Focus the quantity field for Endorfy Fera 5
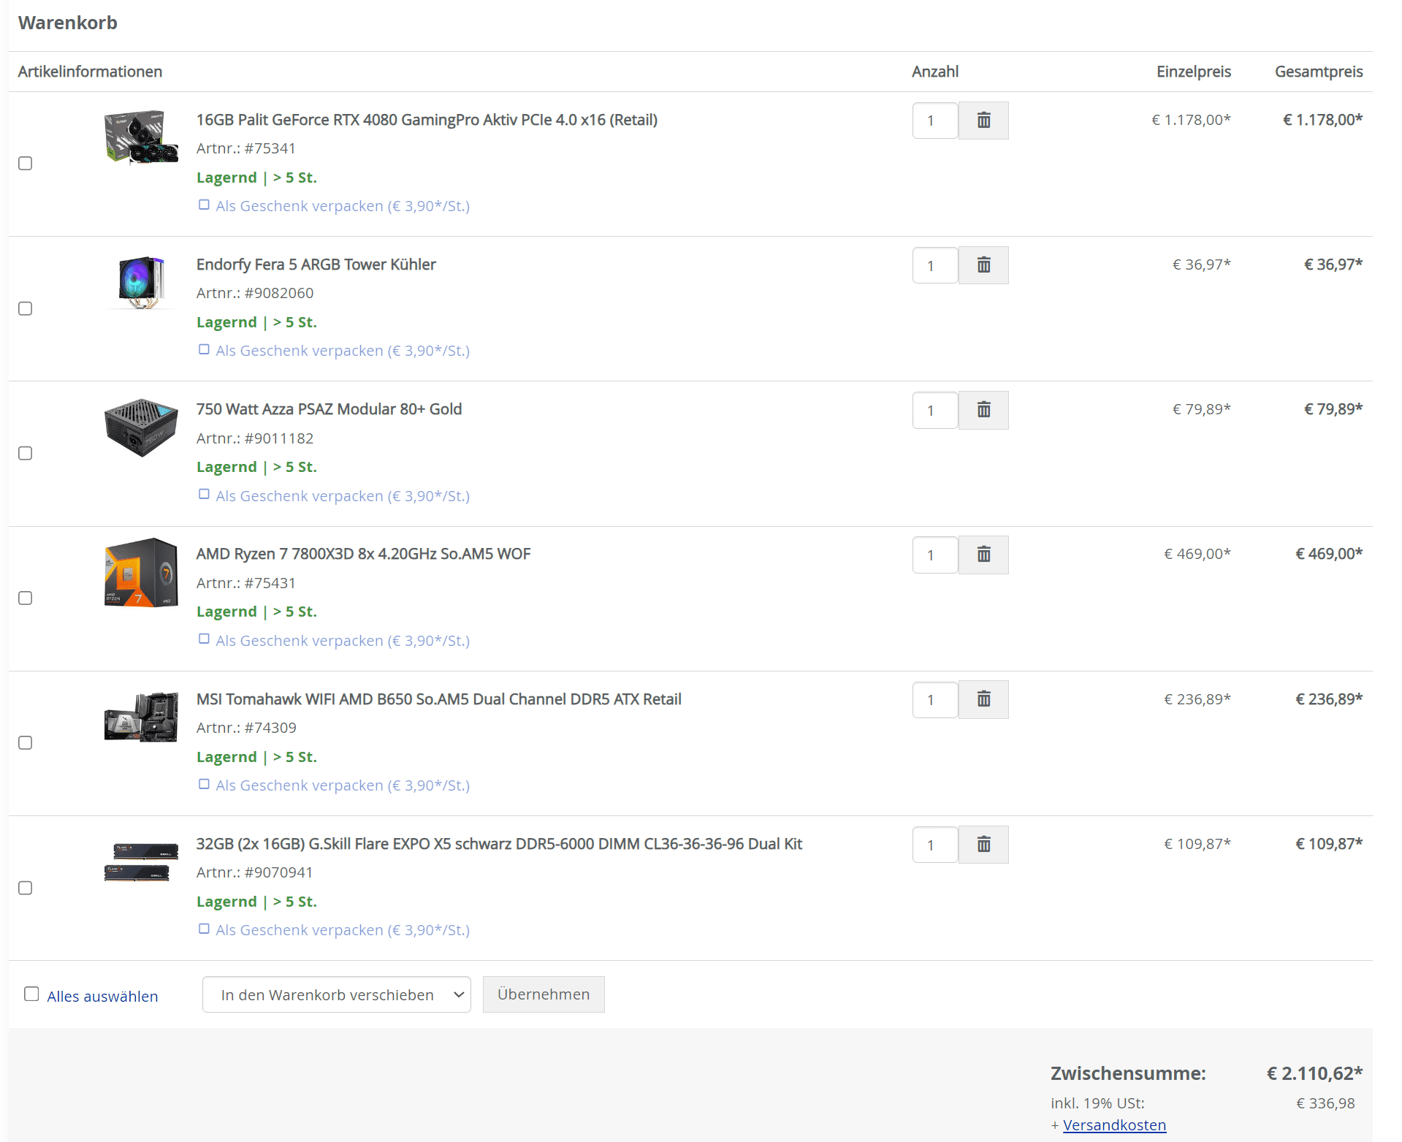1402x1142 pixels. point(935,265)
